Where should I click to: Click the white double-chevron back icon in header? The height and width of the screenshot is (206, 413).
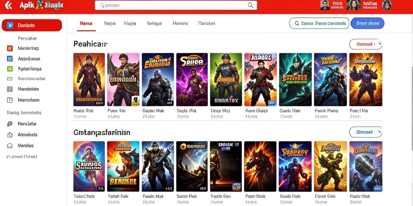(8, 5)
